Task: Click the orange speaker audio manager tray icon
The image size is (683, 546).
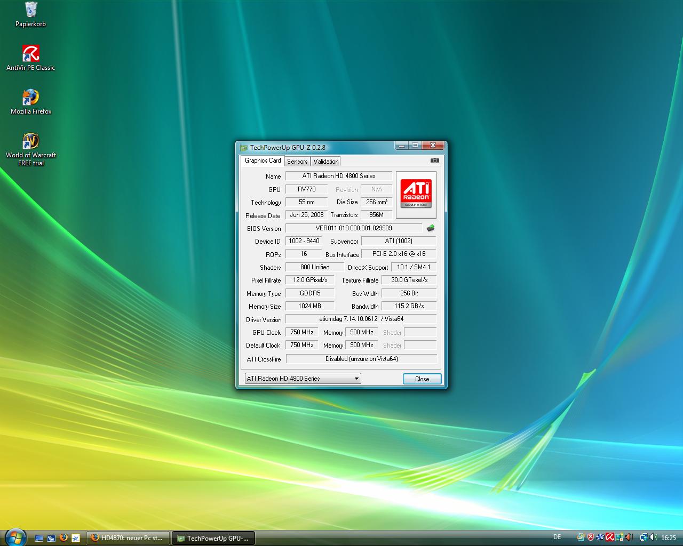Action: (629, 537)
